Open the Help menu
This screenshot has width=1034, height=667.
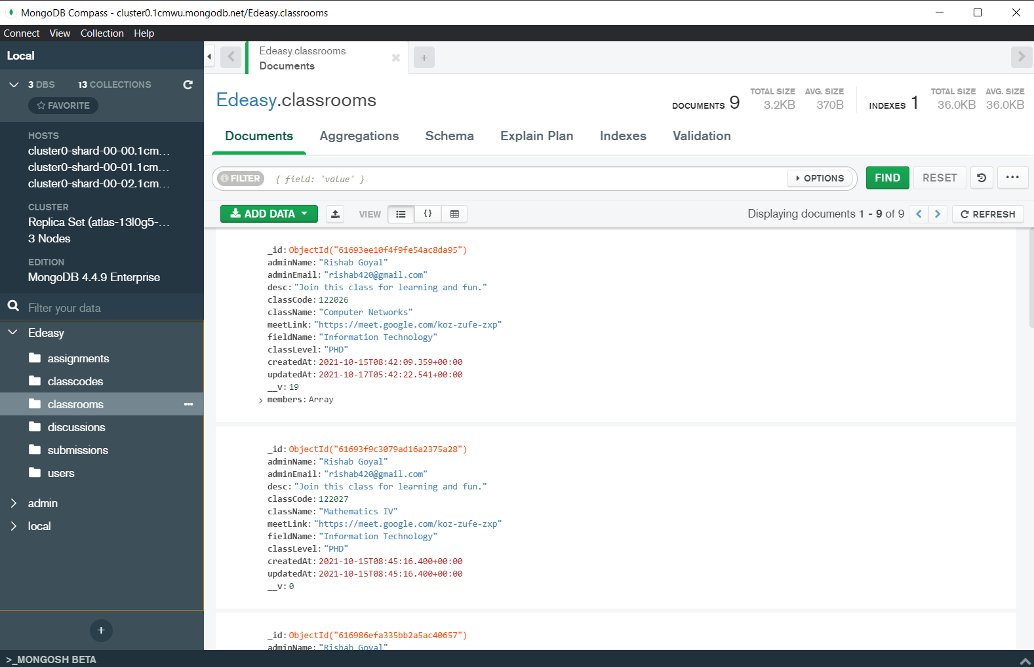(x=144, y=33)
